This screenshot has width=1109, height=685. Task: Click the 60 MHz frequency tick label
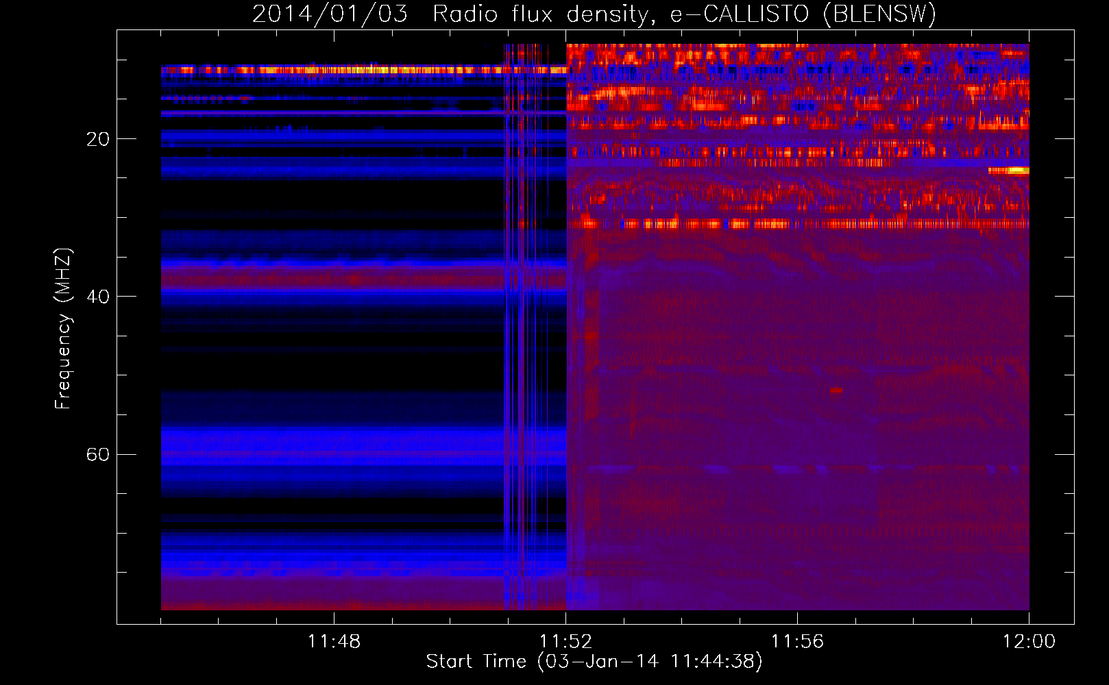(98, 454)
